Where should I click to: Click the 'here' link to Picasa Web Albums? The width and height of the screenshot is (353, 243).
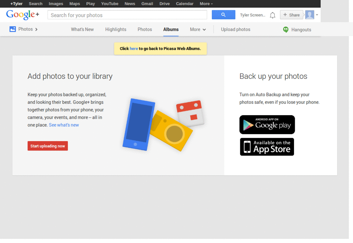[134, 48]
